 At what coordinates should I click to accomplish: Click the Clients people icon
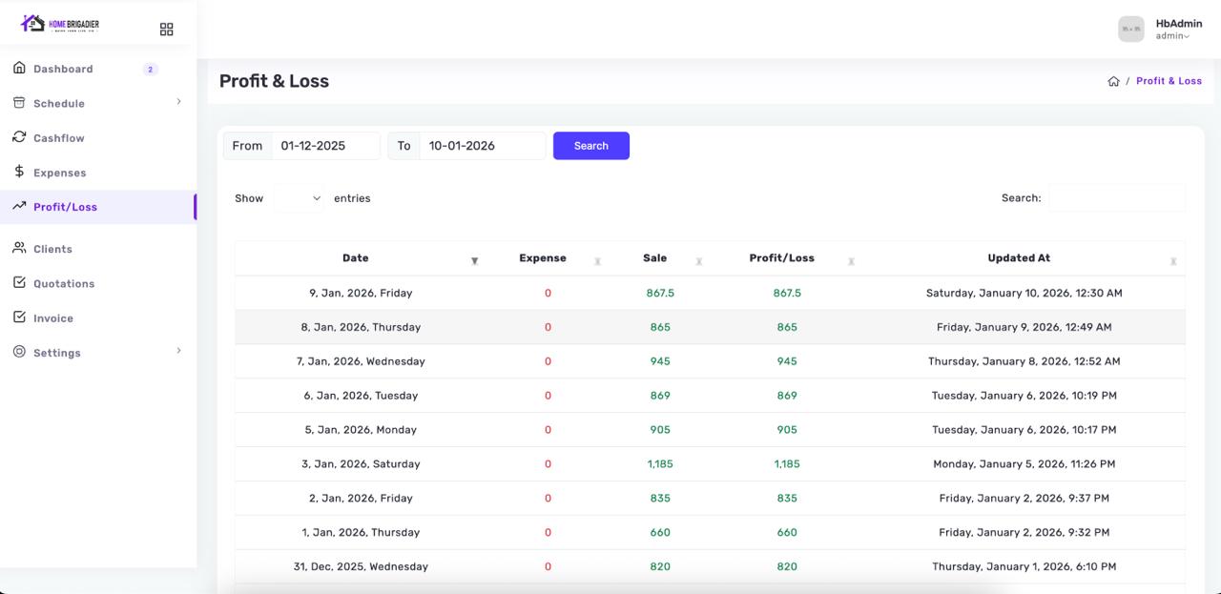click(19, 248)
